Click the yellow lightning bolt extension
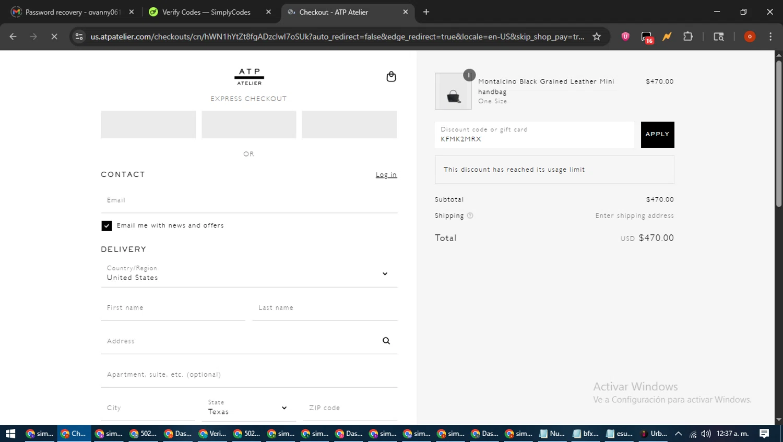The width and height of the screenshot is (783, 442). (667, 37)
